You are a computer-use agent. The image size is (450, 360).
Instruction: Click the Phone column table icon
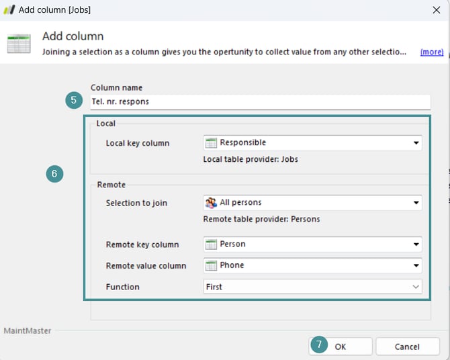pos(211,266)
